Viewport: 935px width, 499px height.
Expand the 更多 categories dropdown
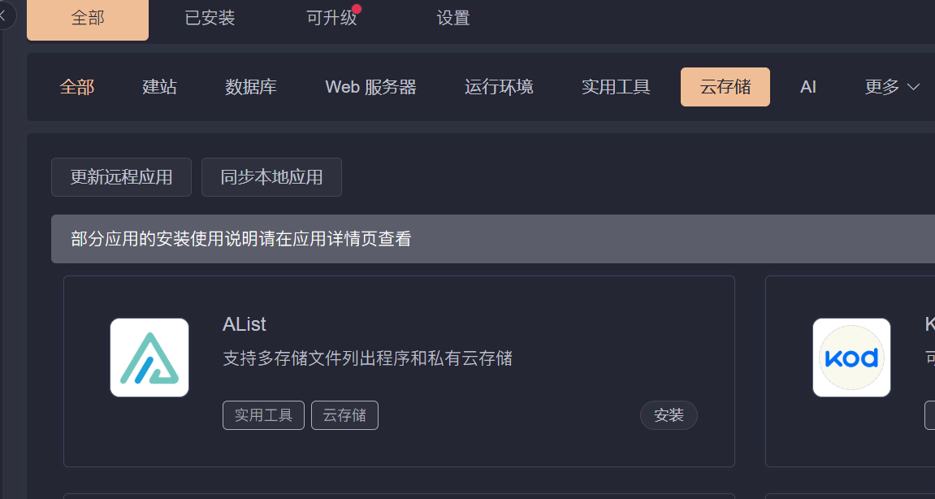[x=892, y=87]
